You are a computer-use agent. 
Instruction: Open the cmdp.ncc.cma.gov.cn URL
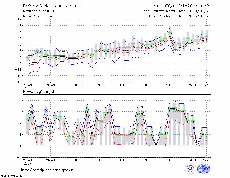47,170
